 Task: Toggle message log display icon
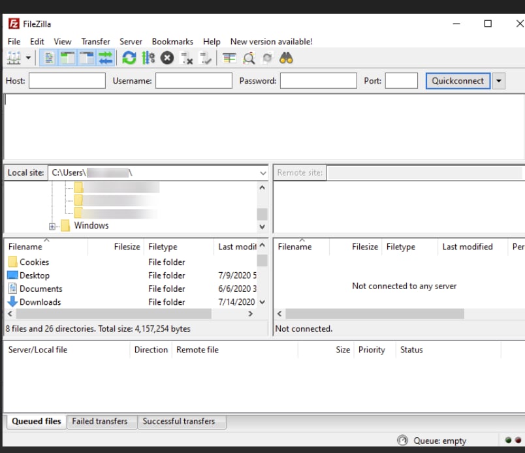pos(49,58)
